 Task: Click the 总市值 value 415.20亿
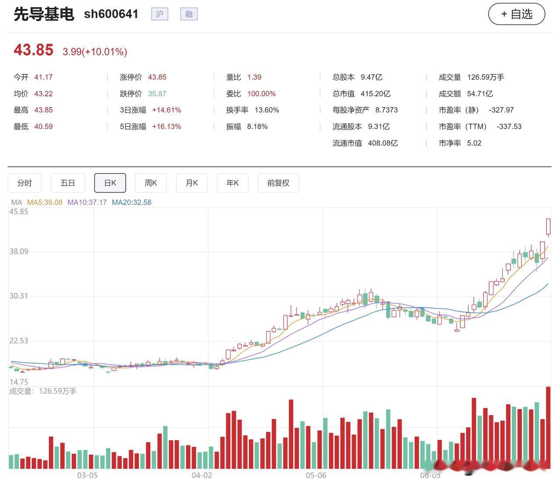point(375,94)
